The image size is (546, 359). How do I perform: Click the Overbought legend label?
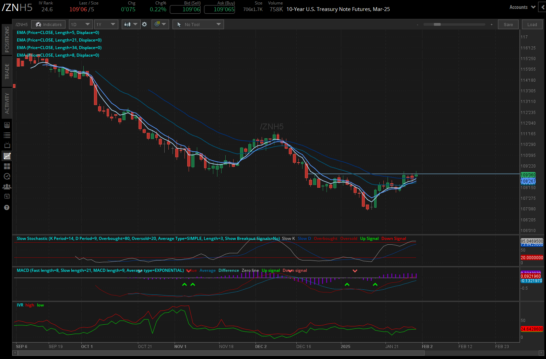(x=325, y=239)
